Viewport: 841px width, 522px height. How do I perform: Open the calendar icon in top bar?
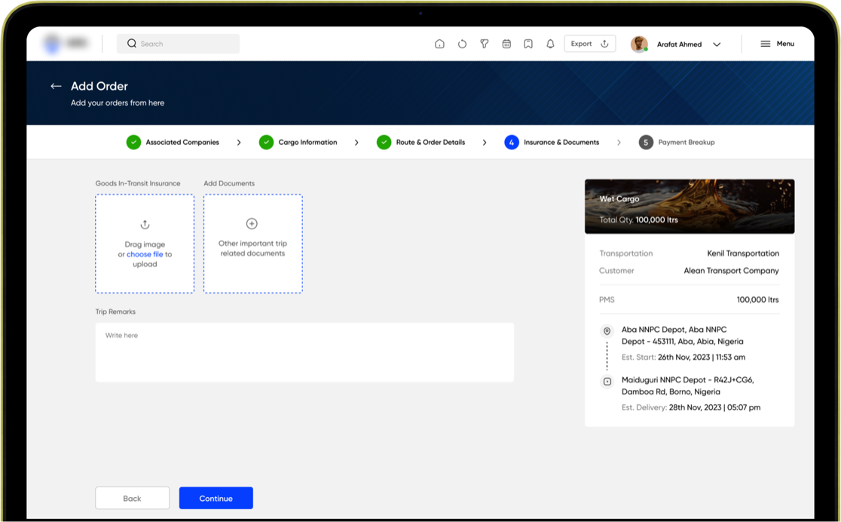506,44
